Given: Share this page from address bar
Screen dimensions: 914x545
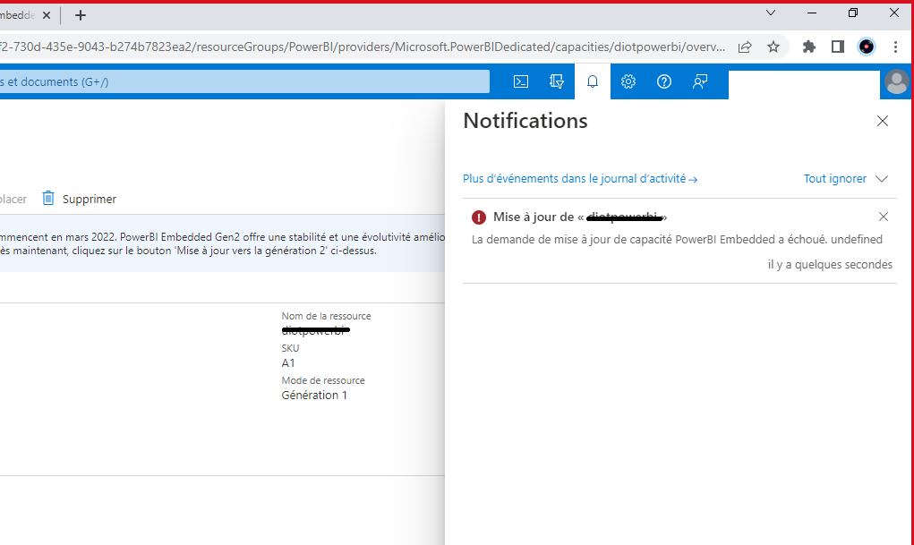Looking at the screenshot, I should (745, 47).
